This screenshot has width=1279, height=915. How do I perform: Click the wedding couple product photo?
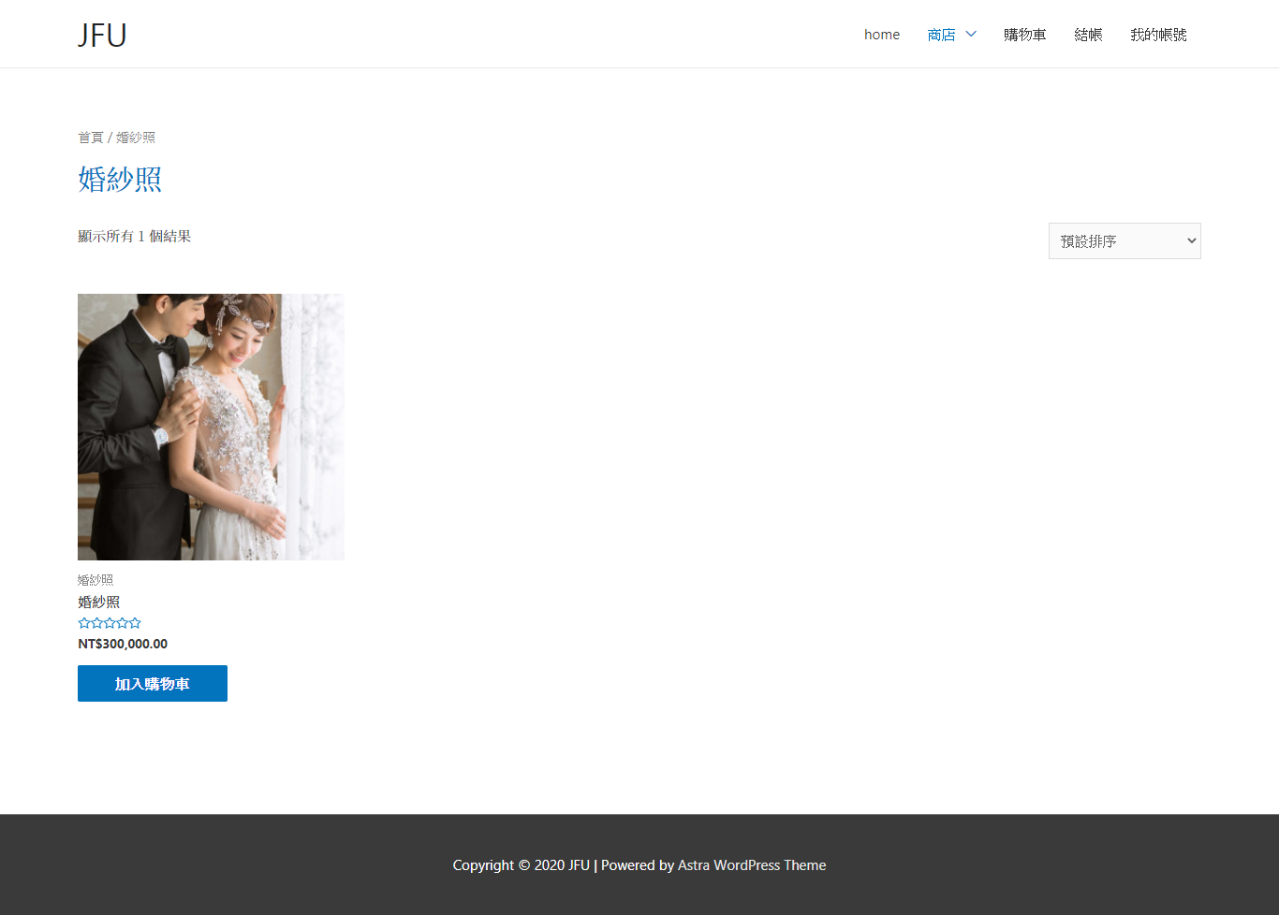click(211, 427)
